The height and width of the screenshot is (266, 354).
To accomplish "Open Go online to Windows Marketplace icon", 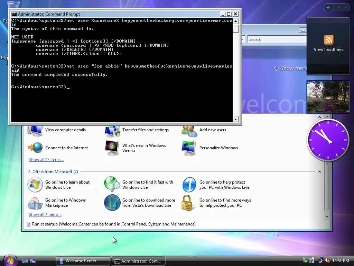I will 35,203.
